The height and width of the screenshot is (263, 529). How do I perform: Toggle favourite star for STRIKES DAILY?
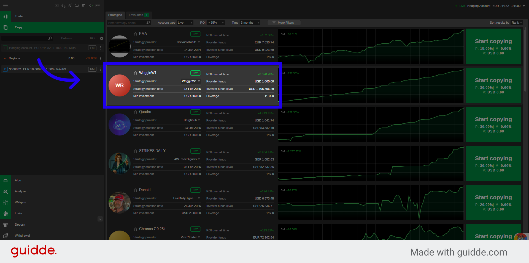136,151
